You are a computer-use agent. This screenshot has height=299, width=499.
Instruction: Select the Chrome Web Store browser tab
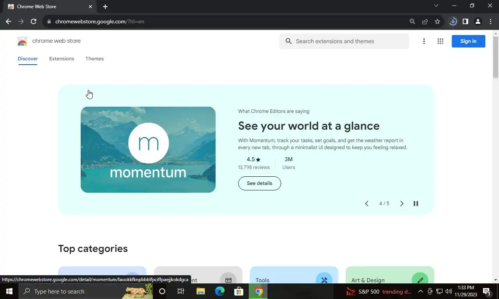49,7
